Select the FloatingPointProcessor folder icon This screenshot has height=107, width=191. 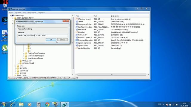coord(26,53)
